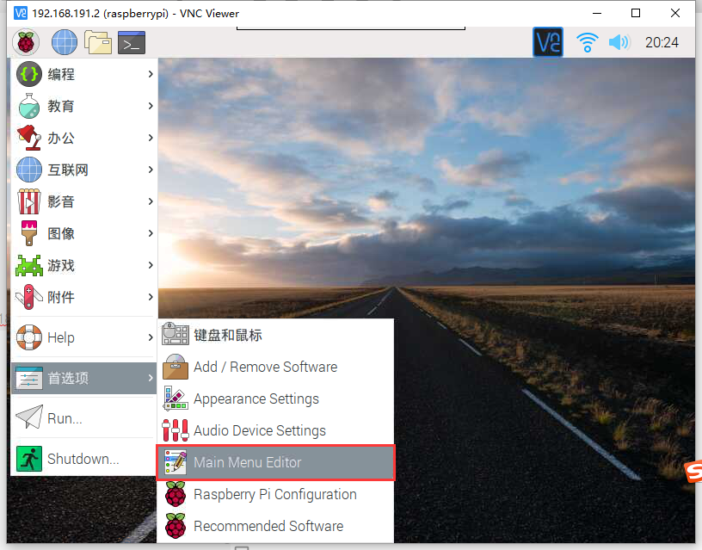Click the 影音 popcorn icon
The width and height of the screenshot is (702, 550).
29,201
